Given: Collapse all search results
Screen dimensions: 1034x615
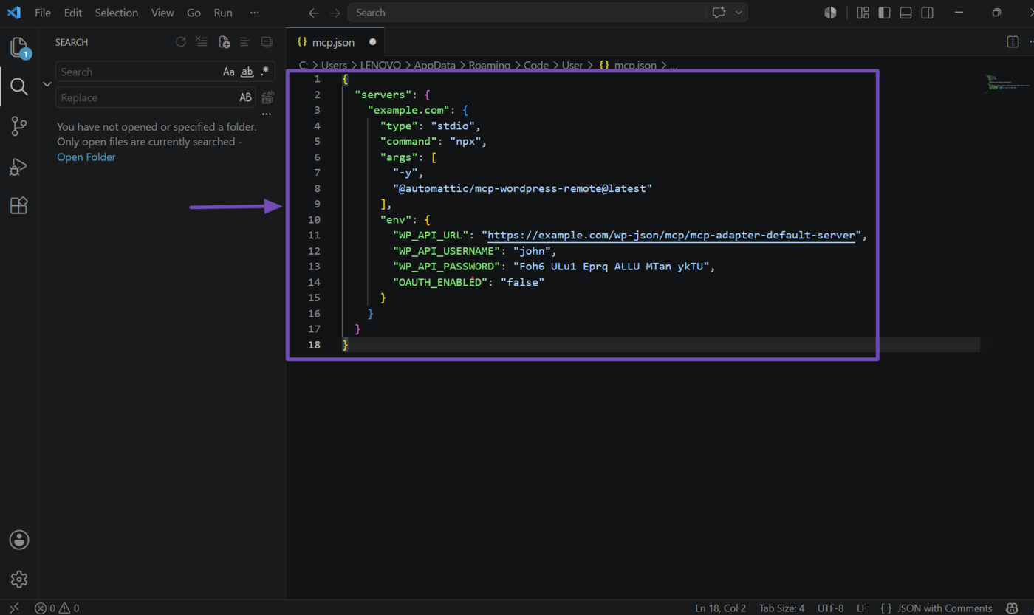Looking at the screenshot, I should [267, 42].
